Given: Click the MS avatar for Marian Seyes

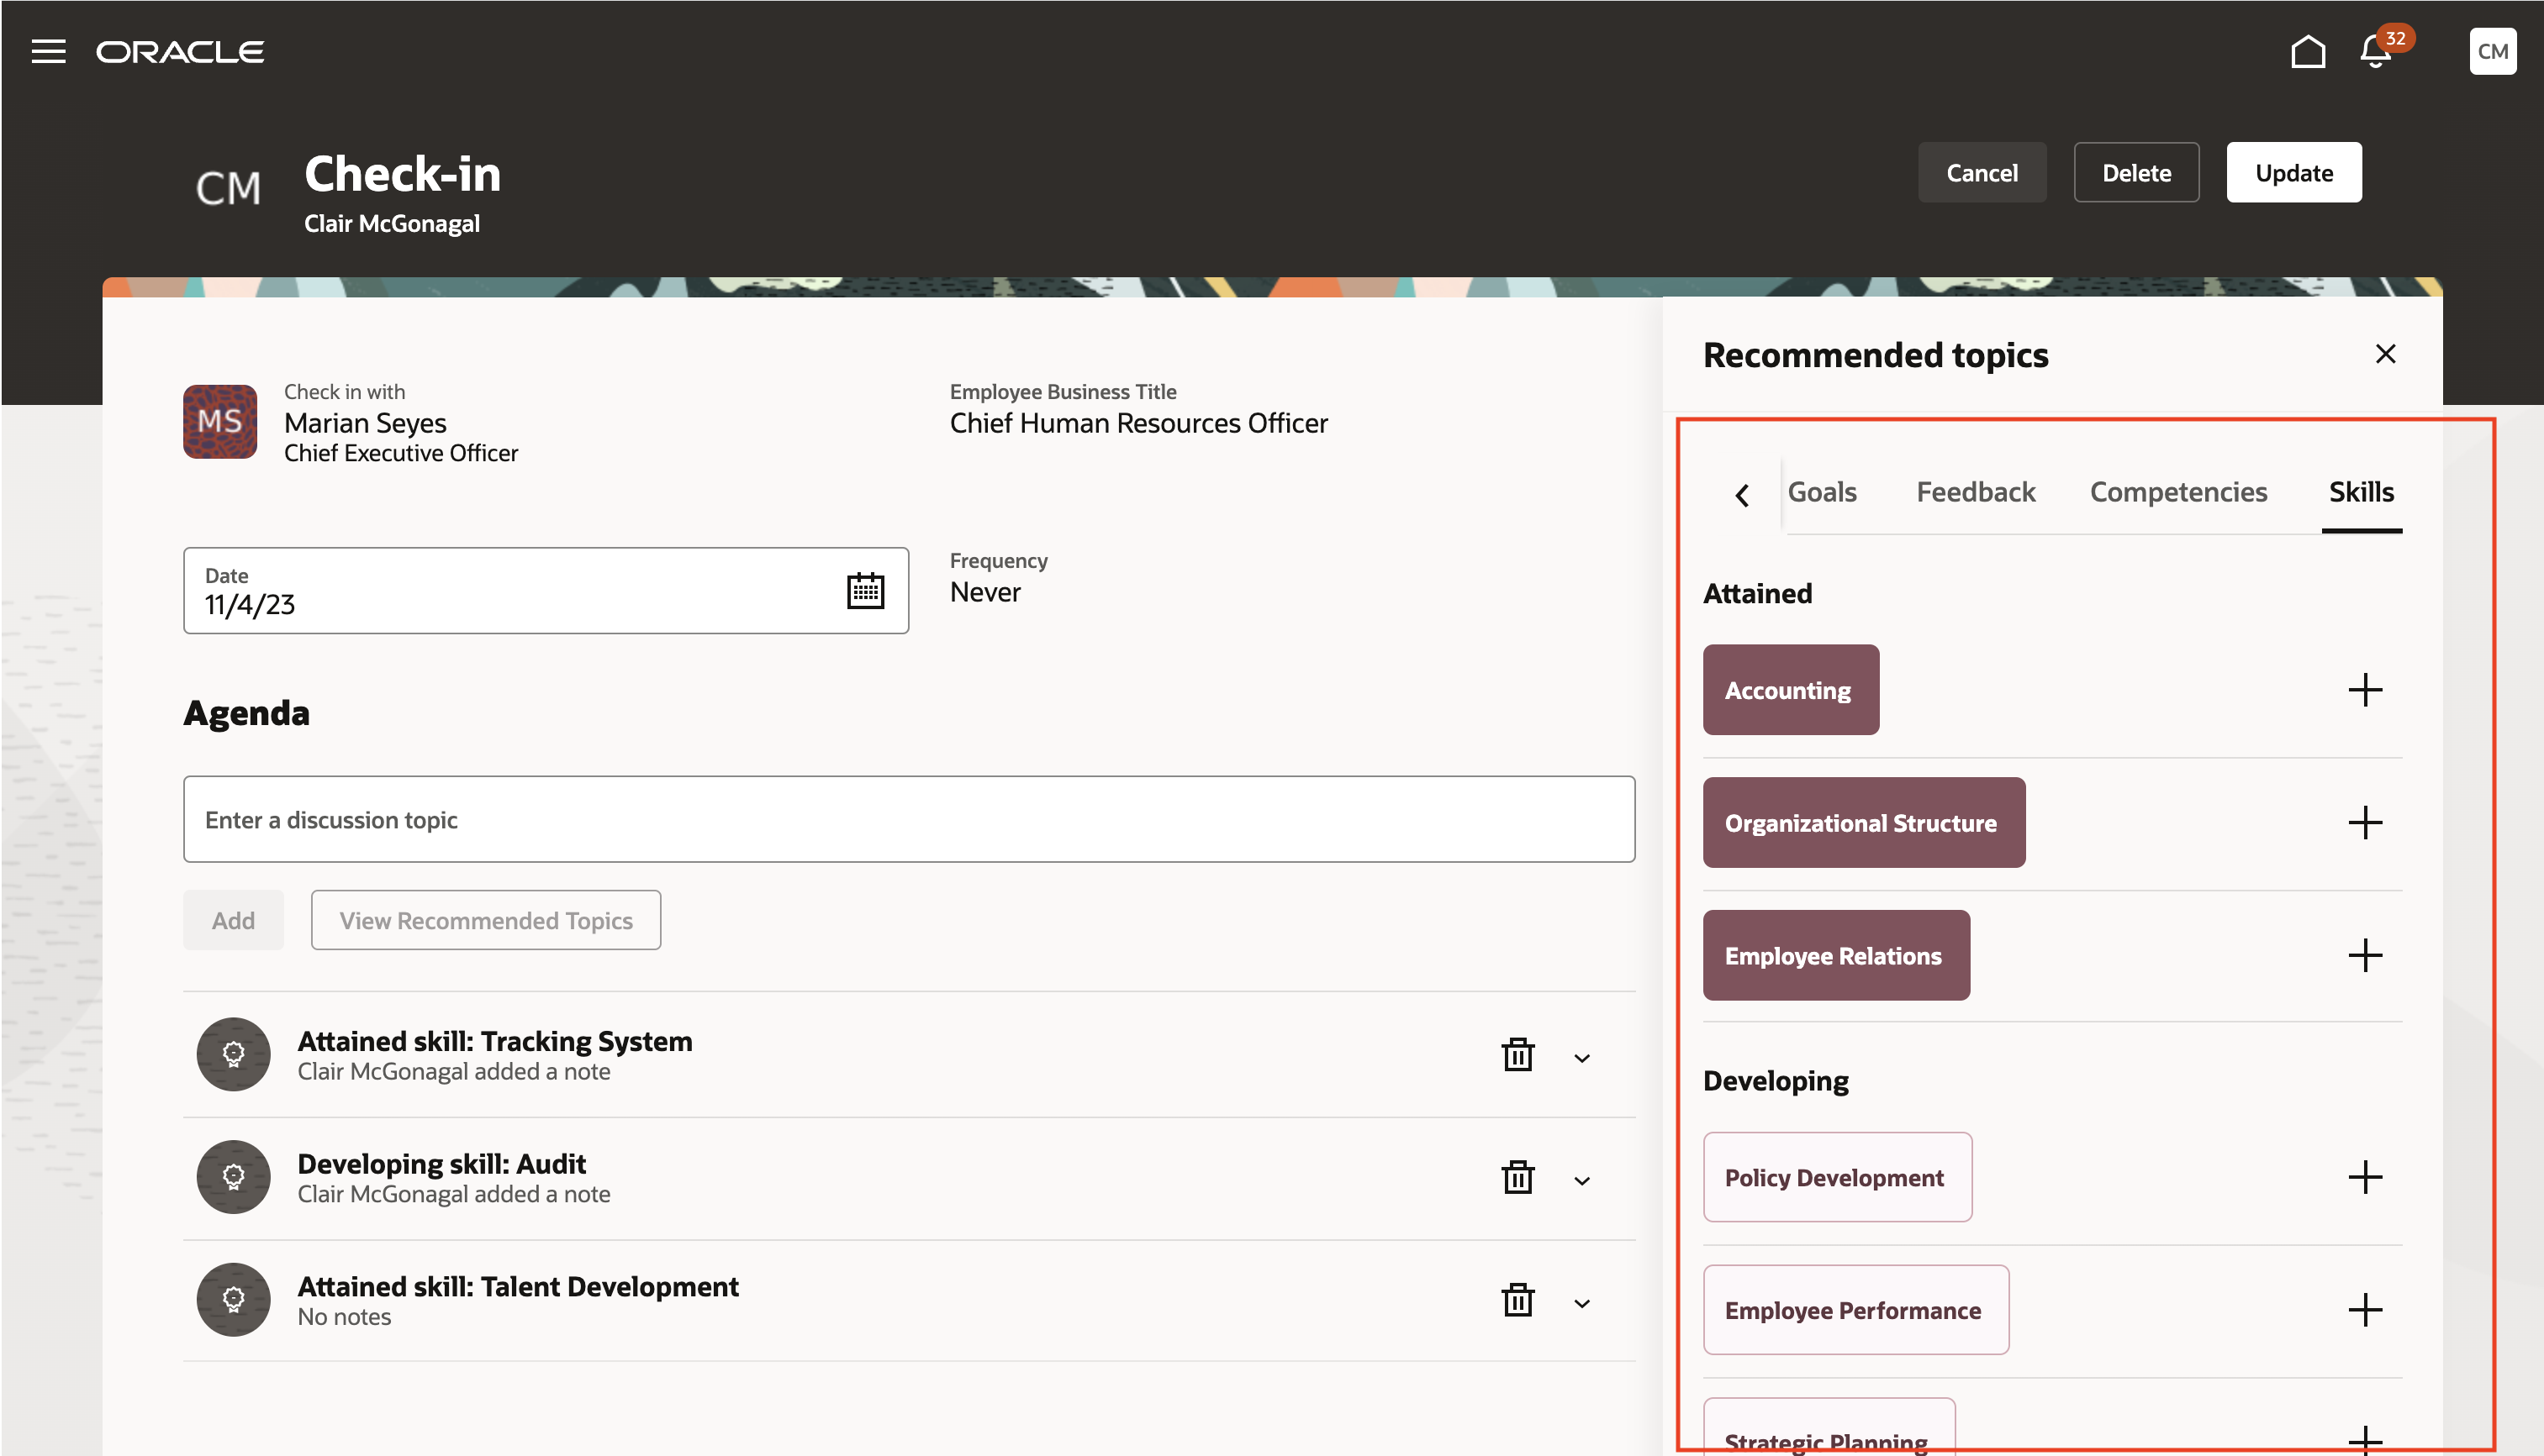Looking at the screenshot, I should (x=220, y=421).
